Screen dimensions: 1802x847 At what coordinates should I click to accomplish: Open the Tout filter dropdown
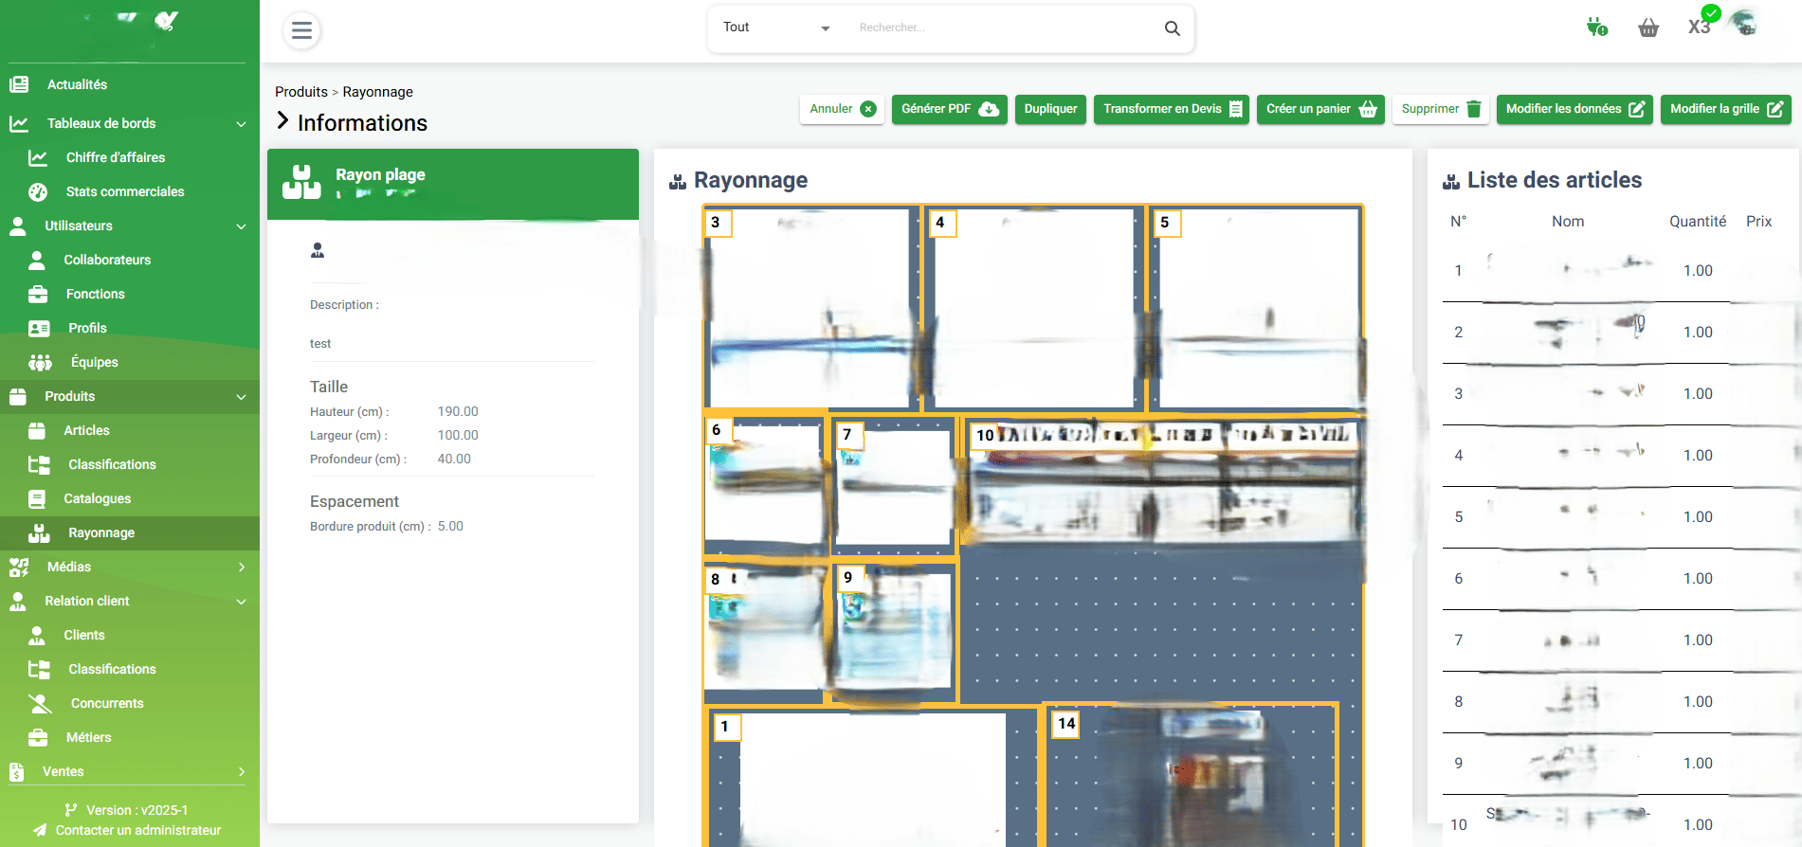(x=776, y=27)
